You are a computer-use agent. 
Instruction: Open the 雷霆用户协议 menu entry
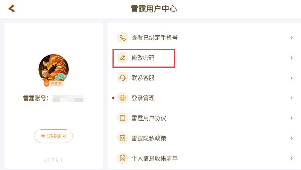149,118
